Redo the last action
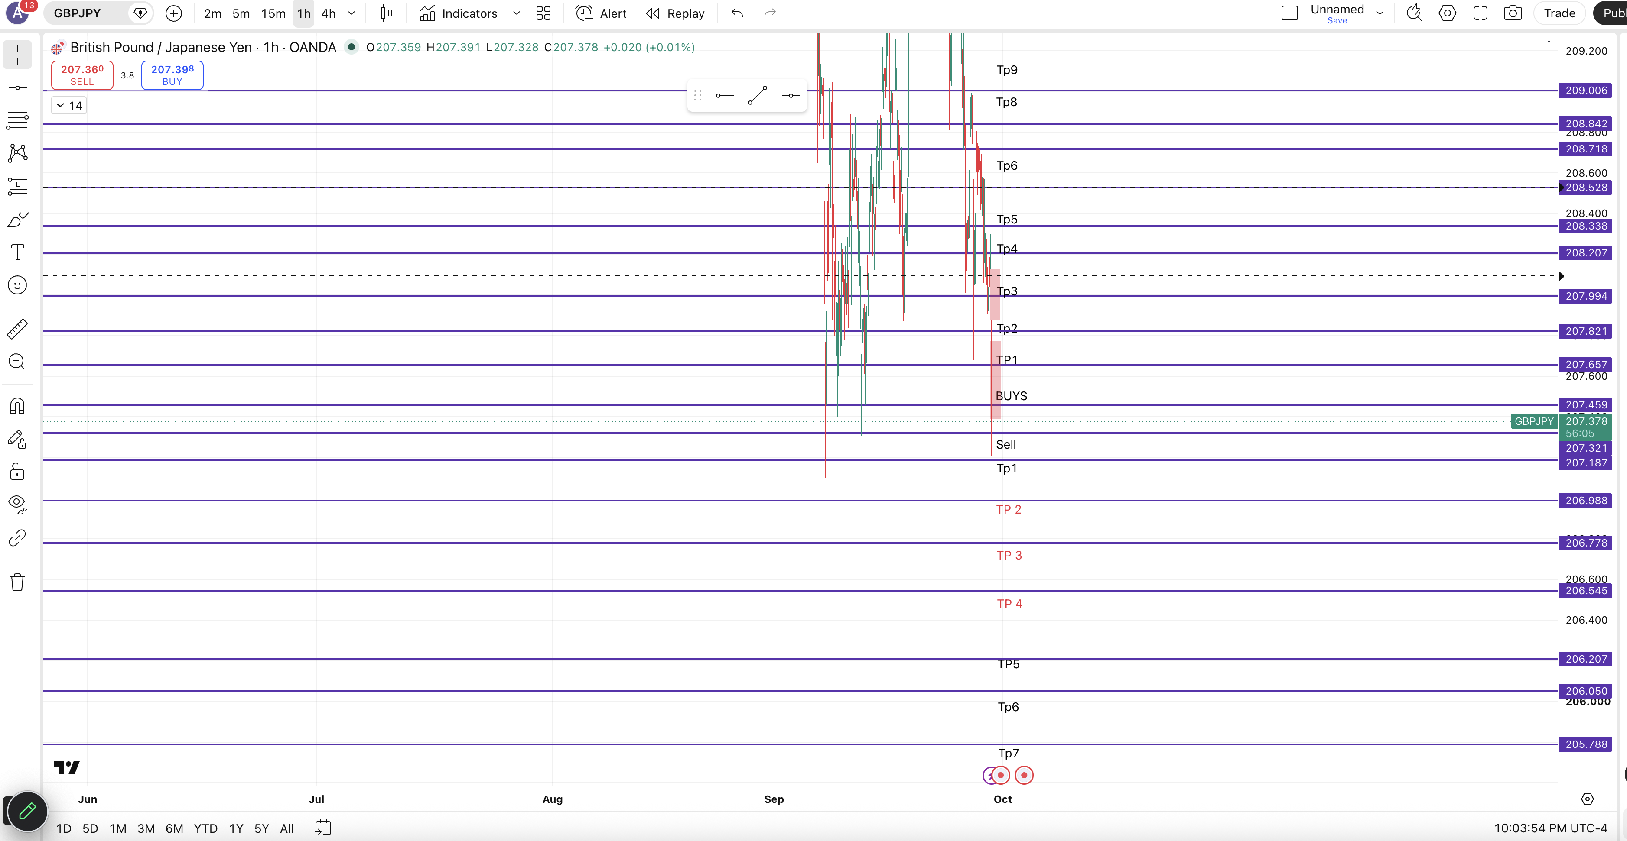The image size is (1627, 841). pyautogui.click(x=770, y=13)
